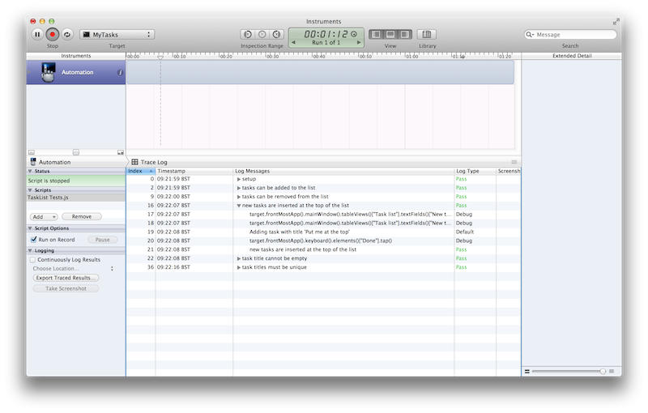Screen dimensions: 648x413
Task: Expand 'tasks can be removed from the list'
Action: click(x=238, y=197)
